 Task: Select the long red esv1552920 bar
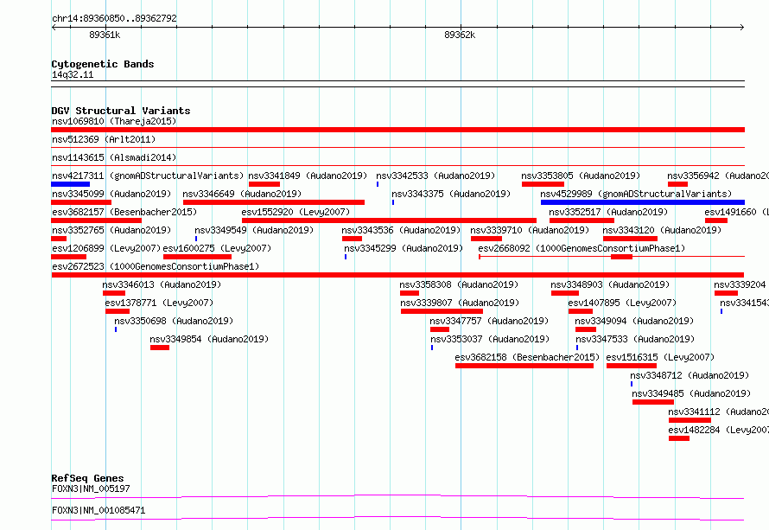(x=389, y=220)
